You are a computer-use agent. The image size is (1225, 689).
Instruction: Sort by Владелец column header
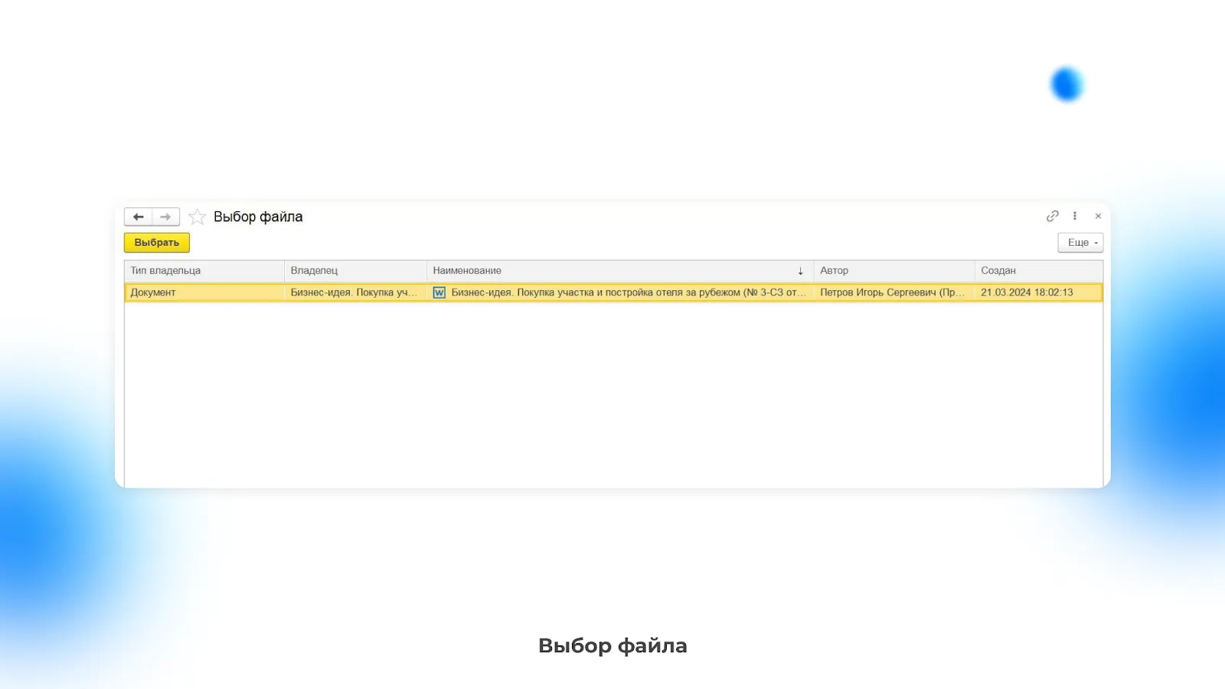(314, 270)
